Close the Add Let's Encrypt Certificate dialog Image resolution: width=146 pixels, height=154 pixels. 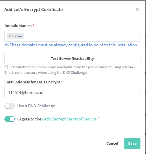coord(137,10)
